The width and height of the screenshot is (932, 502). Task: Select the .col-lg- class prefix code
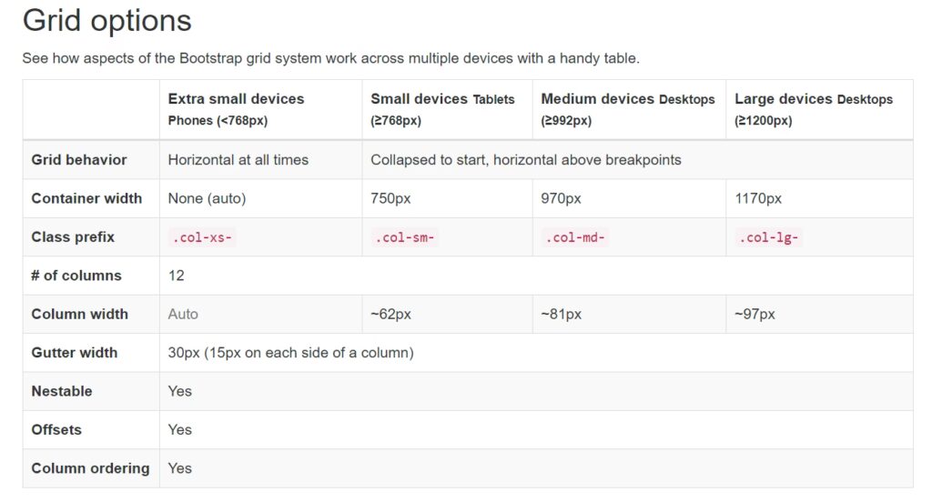click(x=769, y=238)
